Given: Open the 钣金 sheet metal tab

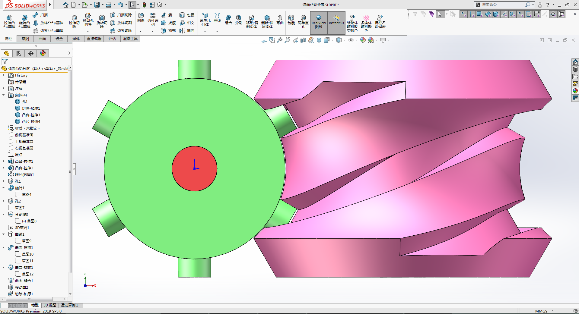Looking at the screenshot, I should point(59,39).
